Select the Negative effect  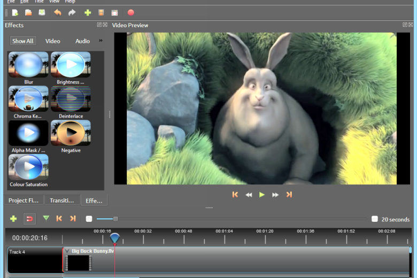[x=71, y=136]
